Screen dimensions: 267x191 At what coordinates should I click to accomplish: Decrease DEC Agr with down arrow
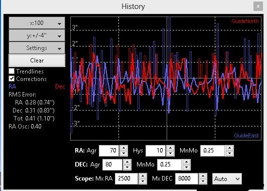127,167
